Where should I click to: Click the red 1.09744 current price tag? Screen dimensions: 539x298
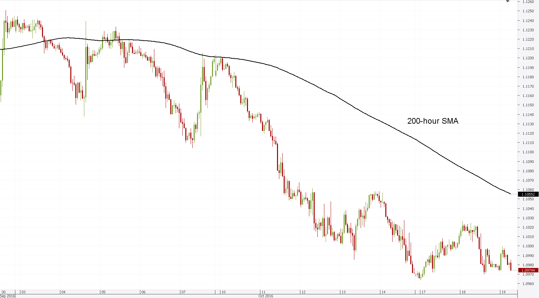(528, 270)
